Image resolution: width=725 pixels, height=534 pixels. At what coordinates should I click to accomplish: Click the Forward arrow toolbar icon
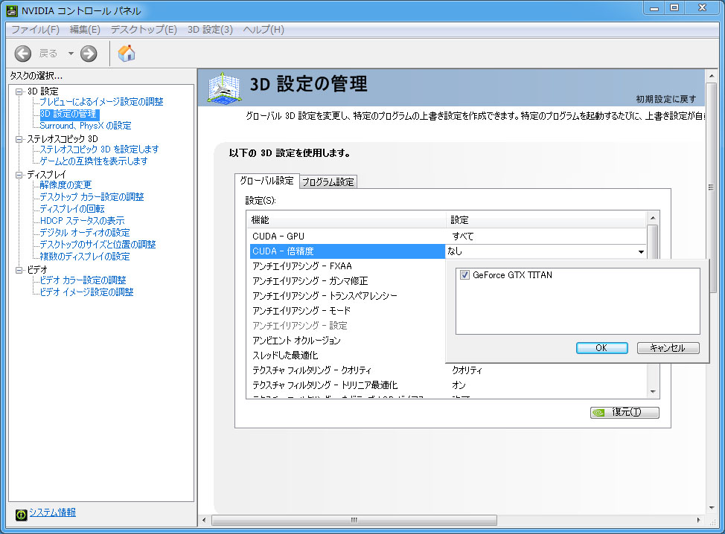(x=89, y=54)
